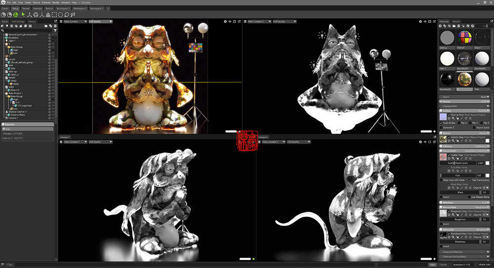Image resolution: width=494 pixels, height=268 pixels.
Task: Click the gear icon in bottom-right viewport
Action: 420,142
